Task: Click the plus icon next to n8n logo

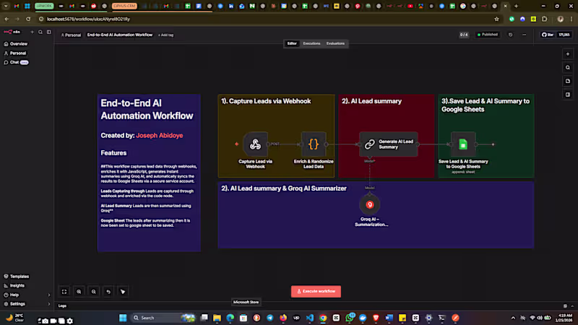Action: click(x=32, y=32)
